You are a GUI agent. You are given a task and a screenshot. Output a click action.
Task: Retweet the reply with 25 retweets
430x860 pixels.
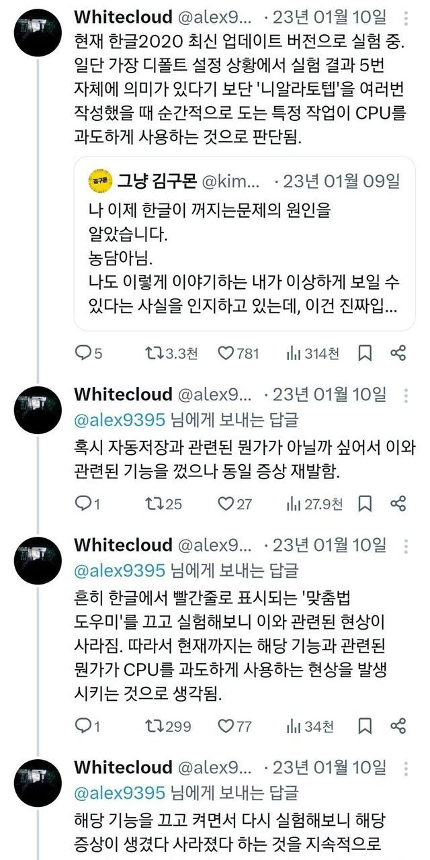(154, 503)
